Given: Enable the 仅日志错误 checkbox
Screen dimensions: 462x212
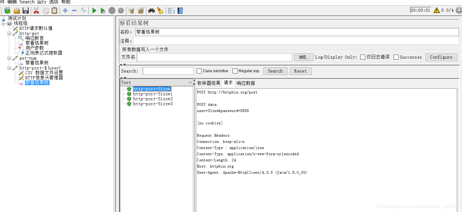Looking at the screenshot, I should coord(363,57).
